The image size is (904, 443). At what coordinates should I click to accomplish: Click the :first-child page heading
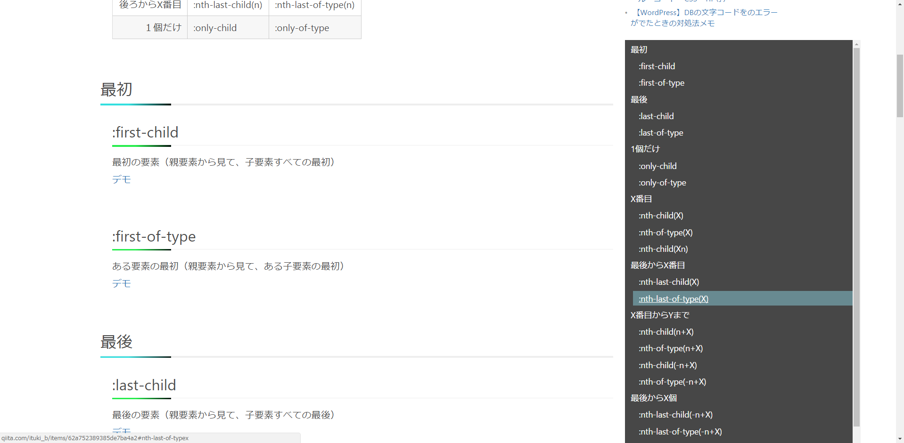click(145, 132)
